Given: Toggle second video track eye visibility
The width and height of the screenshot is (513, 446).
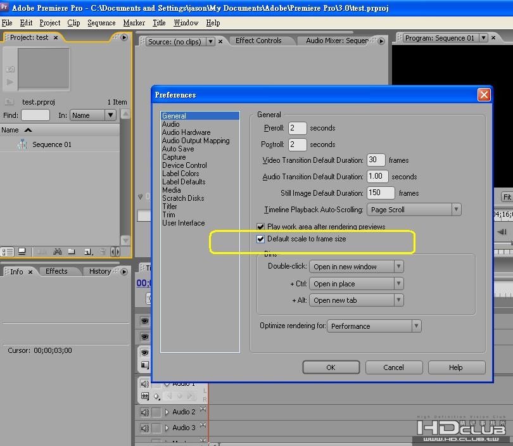Looking at the screenshot, I should 144,336.
